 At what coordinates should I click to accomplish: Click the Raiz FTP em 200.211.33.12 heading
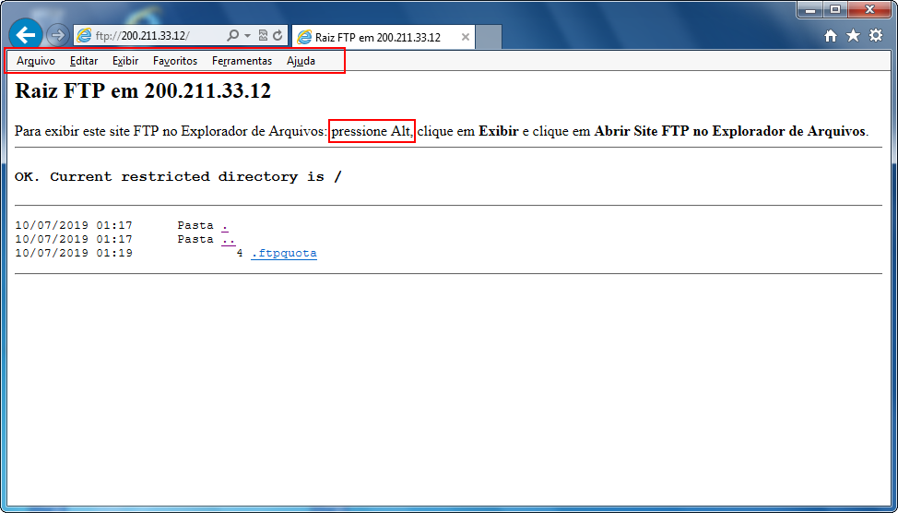click(x=143, y=91)
